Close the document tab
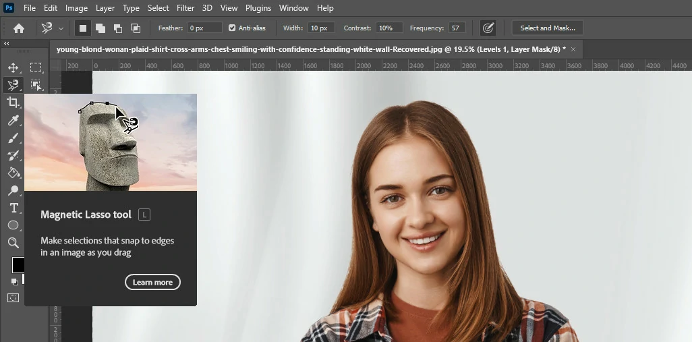Image resolution: width=692 pixels, height=342 pixels. [x=573, y=49]
